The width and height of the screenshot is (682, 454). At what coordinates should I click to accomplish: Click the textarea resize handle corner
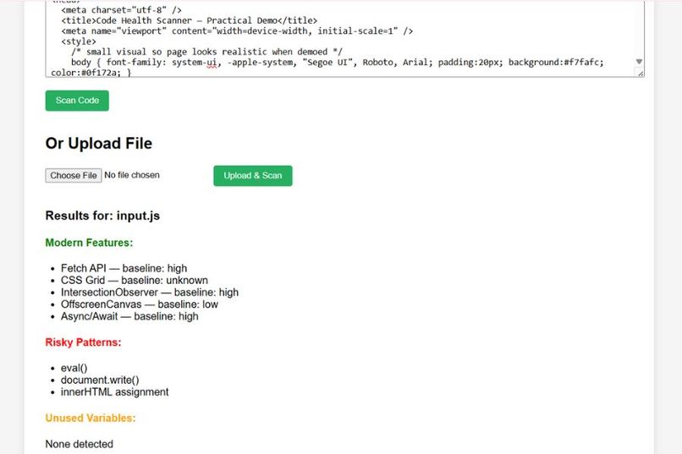(641, 74)
